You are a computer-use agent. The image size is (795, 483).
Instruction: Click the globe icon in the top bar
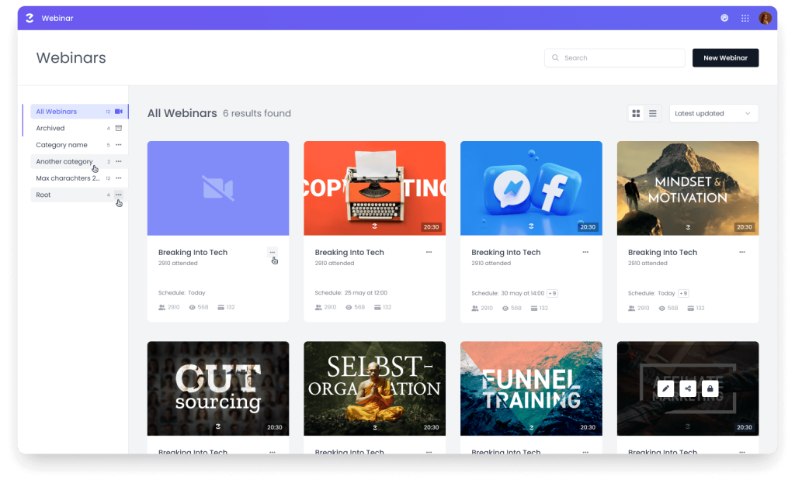724,18
